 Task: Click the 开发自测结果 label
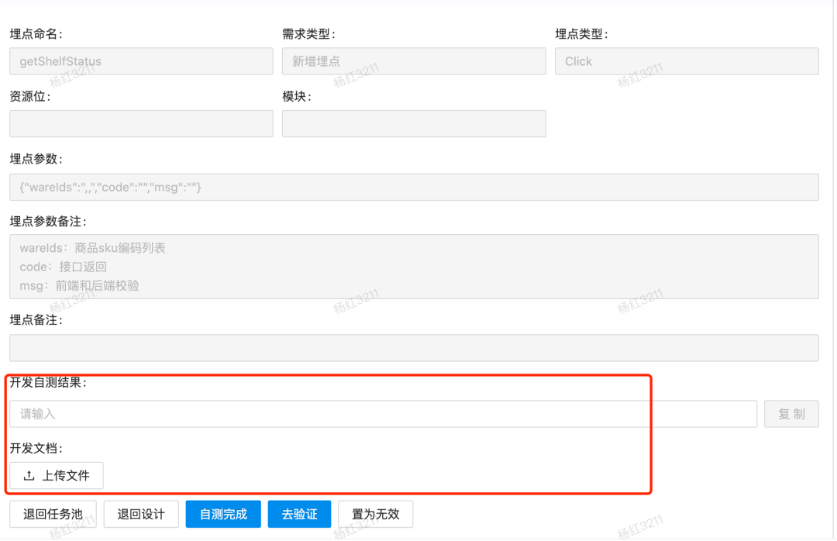click(x=48, y=382)
